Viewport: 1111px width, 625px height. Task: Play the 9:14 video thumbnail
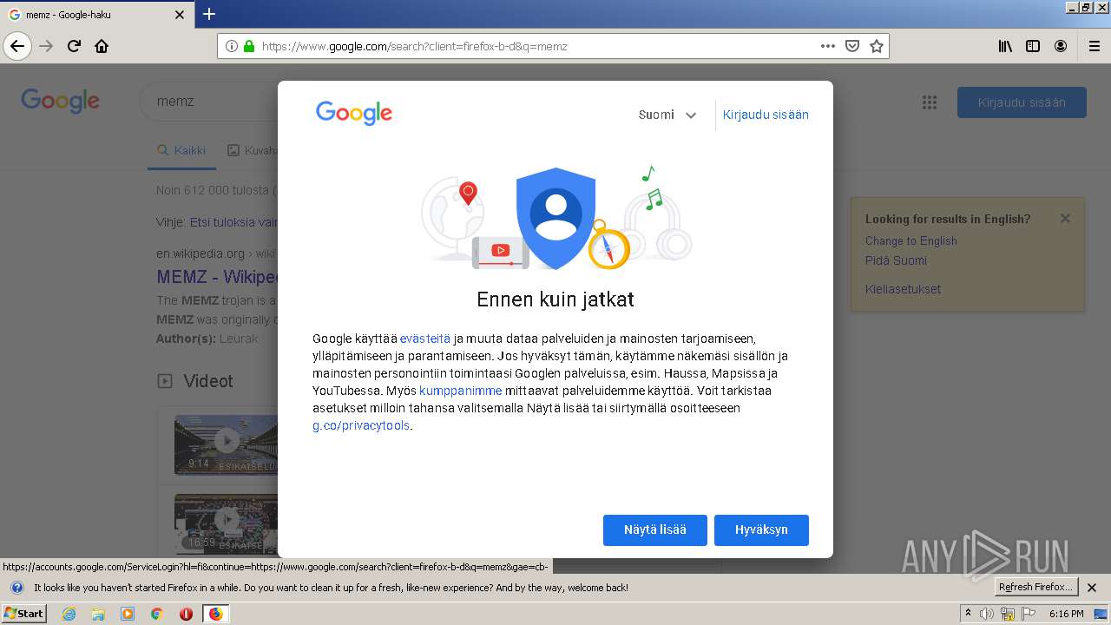(x=227, y=444)
